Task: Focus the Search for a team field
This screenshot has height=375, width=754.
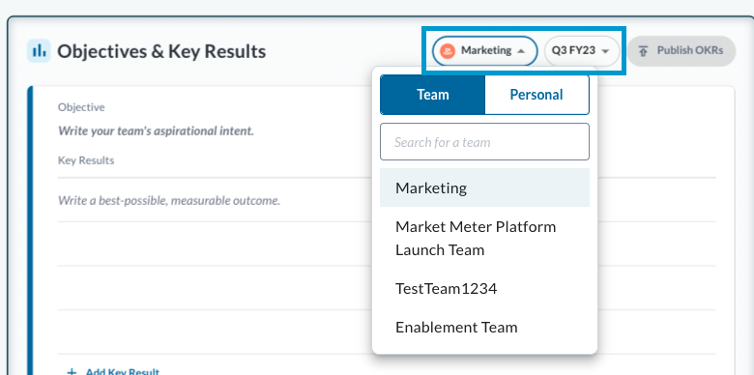Action: click(x=484, y=142)
